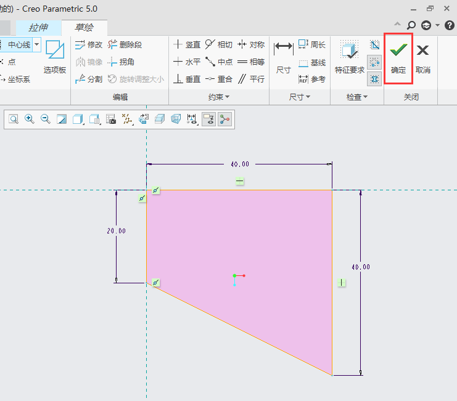
Task: Toggle highlight open ends check
Action: click(374, 62)
